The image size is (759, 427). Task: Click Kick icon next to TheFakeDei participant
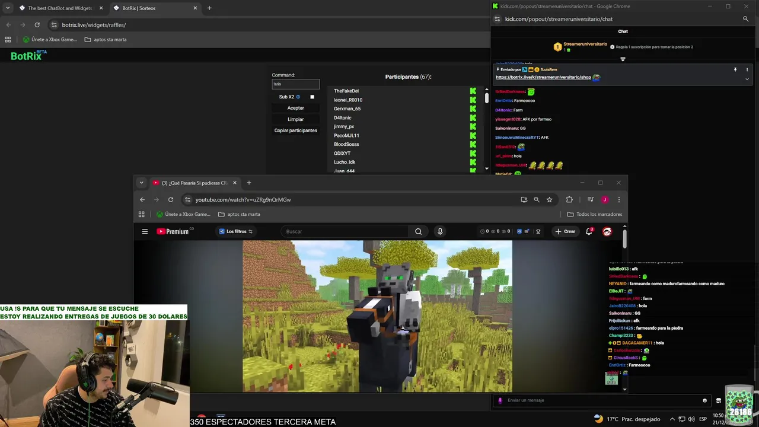point(473,91)
